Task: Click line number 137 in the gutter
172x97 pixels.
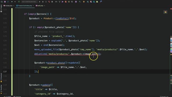Action: click(5, 72)
